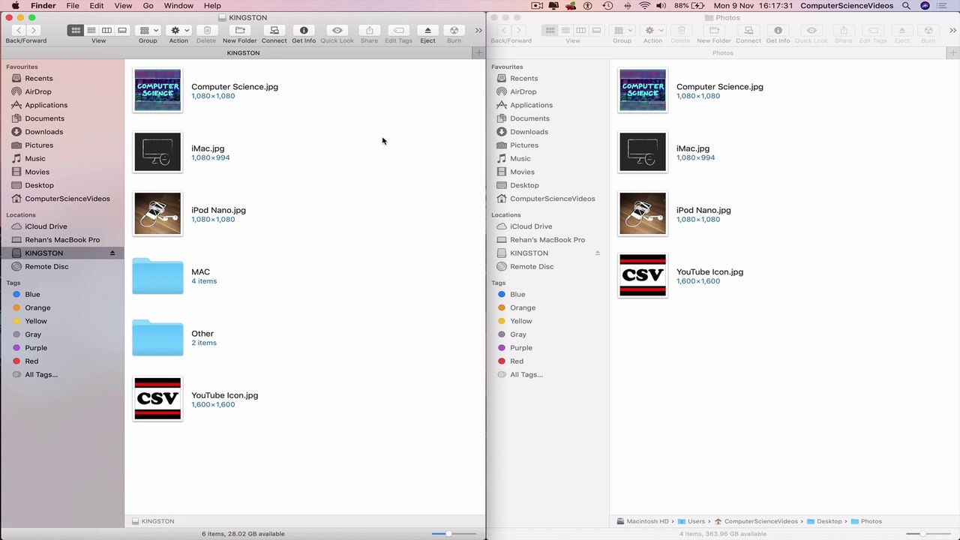
Task: Click Quick Look in the KINGSTON window toolbar
Action: coord(337,30)
